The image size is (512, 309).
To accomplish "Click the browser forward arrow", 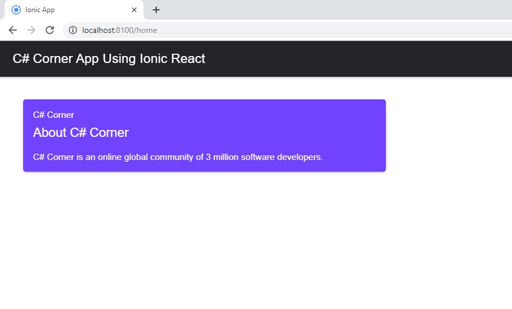I will (x=31, y=30).
